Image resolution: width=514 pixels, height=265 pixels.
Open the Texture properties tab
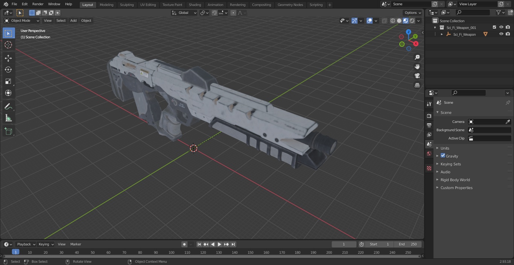click(x=429, y=168)
